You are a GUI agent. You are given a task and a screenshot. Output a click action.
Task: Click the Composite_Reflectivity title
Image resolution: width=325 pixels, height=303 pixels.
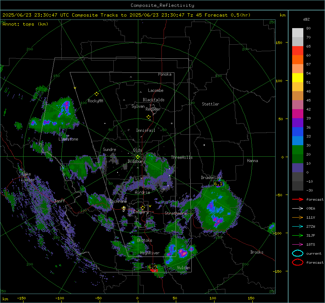pyautogui.click(x=162, y=5)
